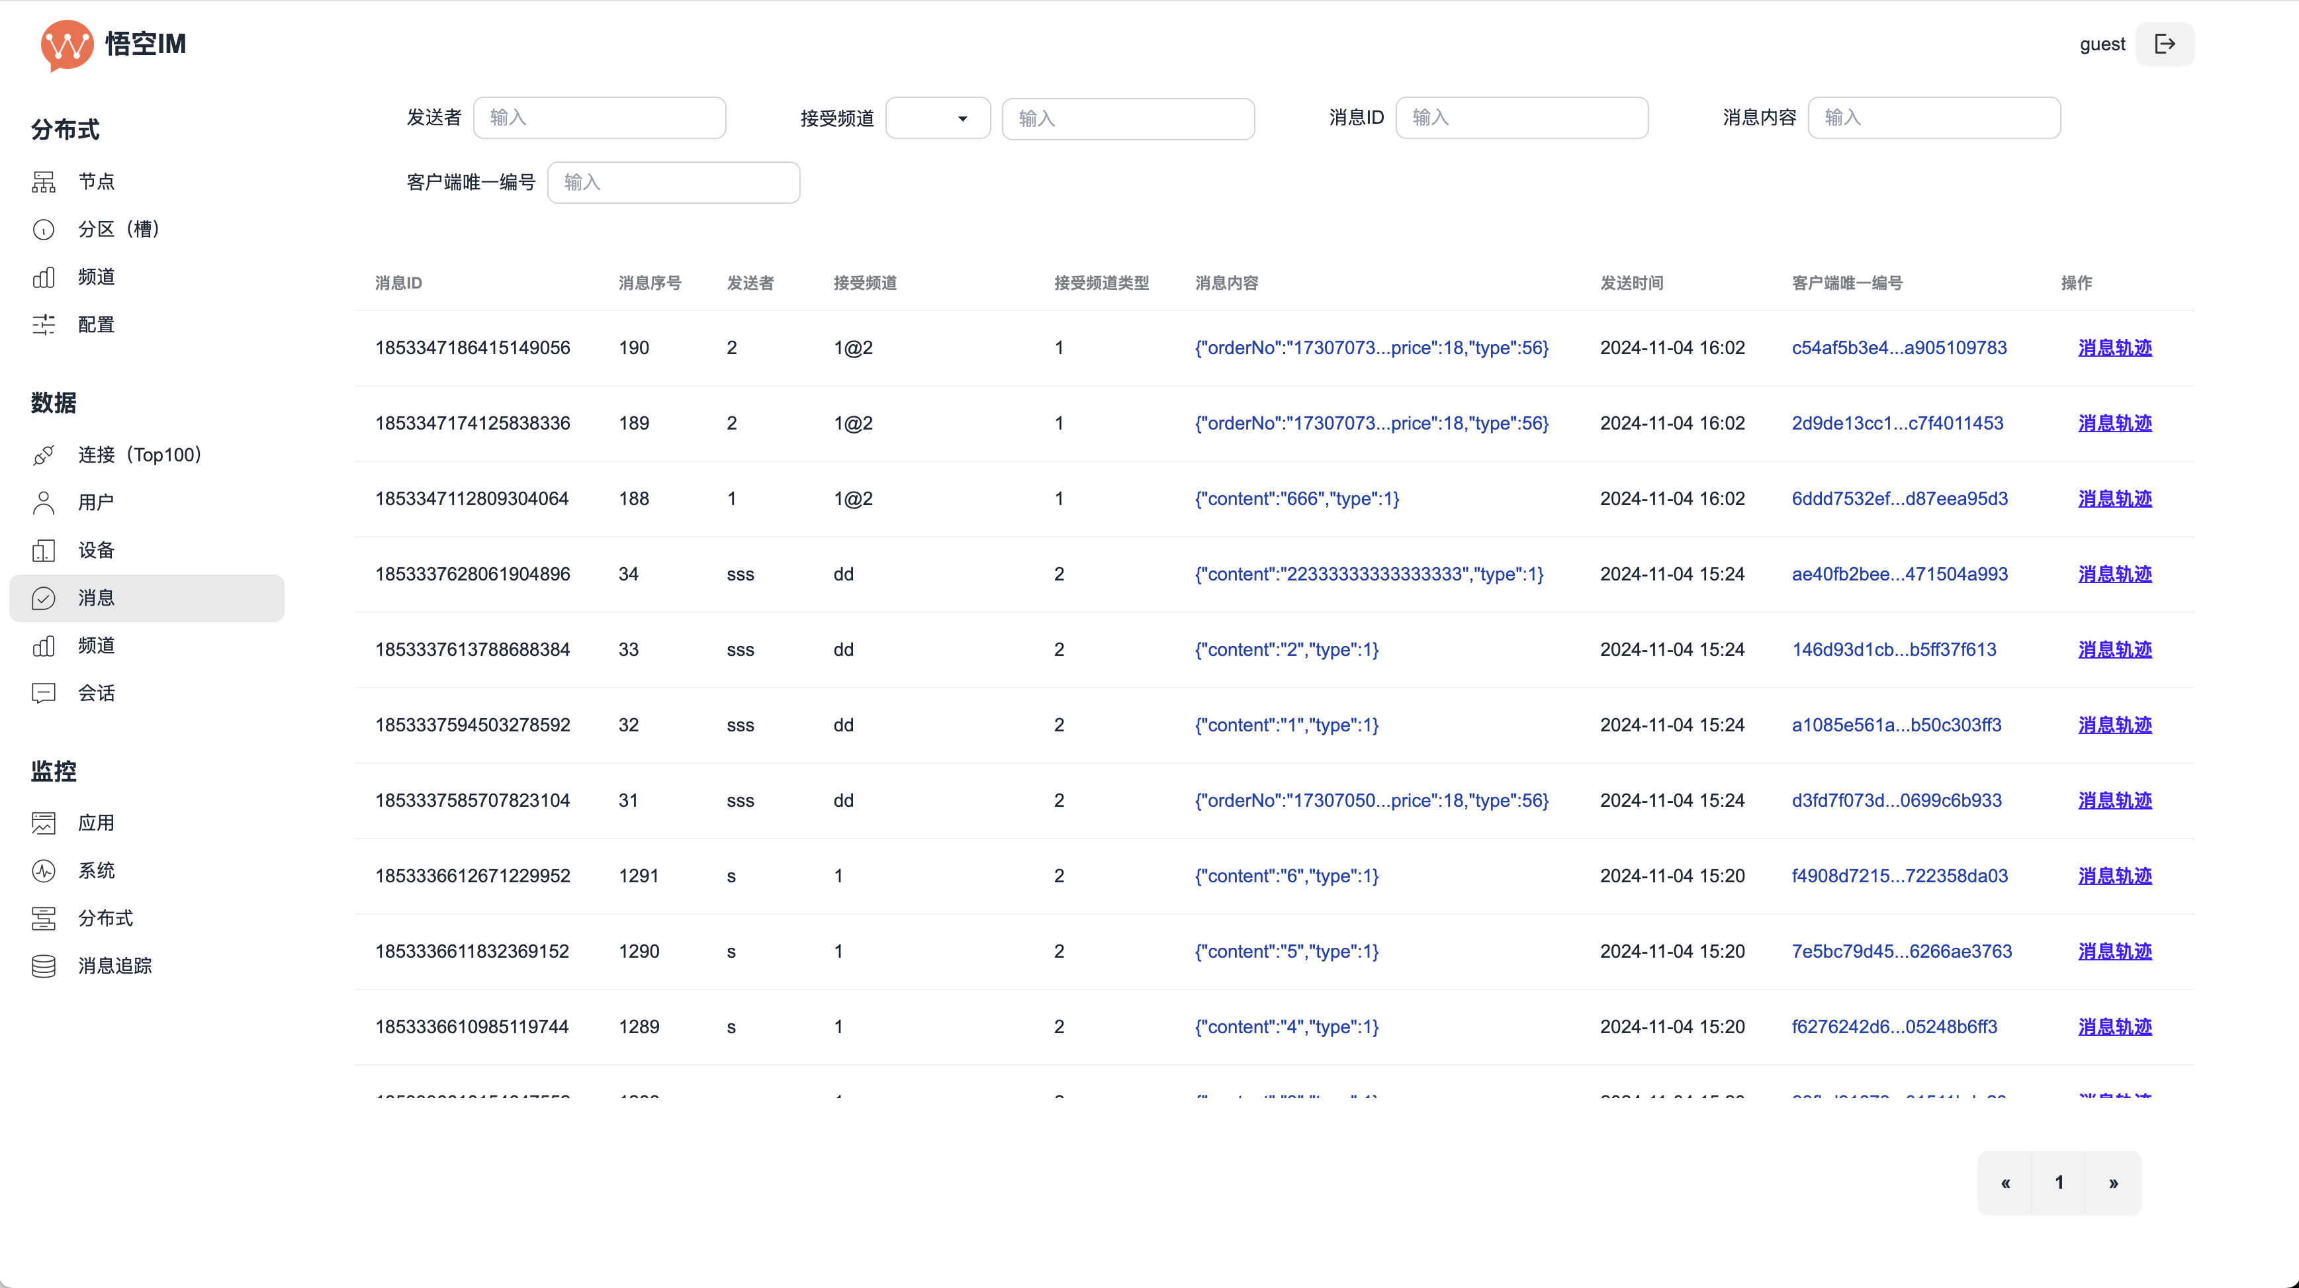2299x1288 pixels.
Task: Click the logout icon next to guest
Action: click(x=2164, y=44)
